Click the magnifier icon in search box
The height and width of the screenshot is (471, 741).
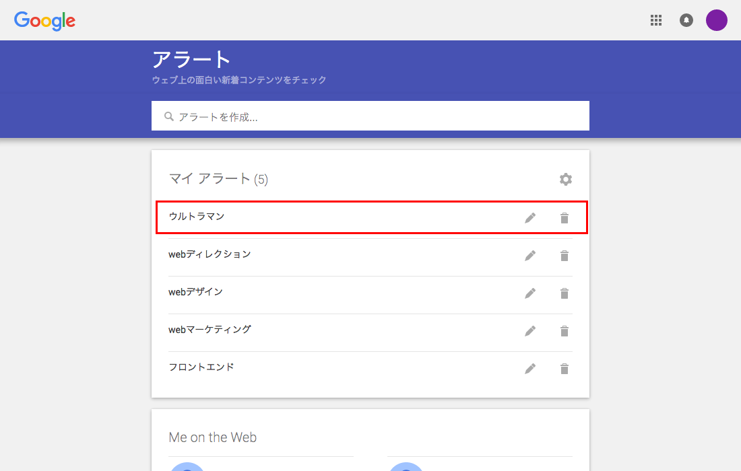pos(168,116)
